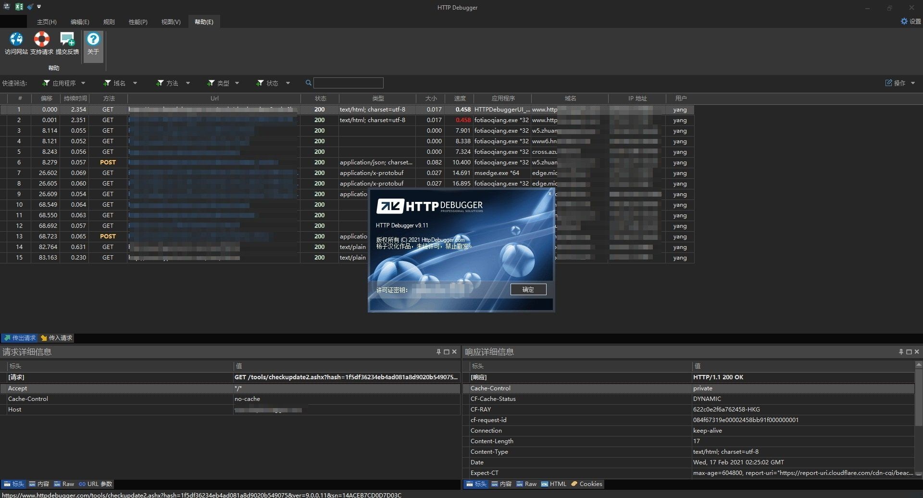Click the HTTP Debugger logo in About dialog

point(430,206)
